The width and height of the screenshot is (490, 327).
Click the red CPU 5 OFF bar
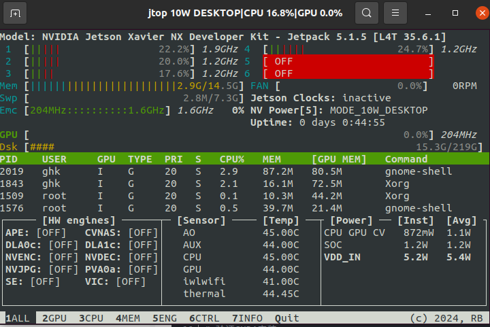(348, 61)
